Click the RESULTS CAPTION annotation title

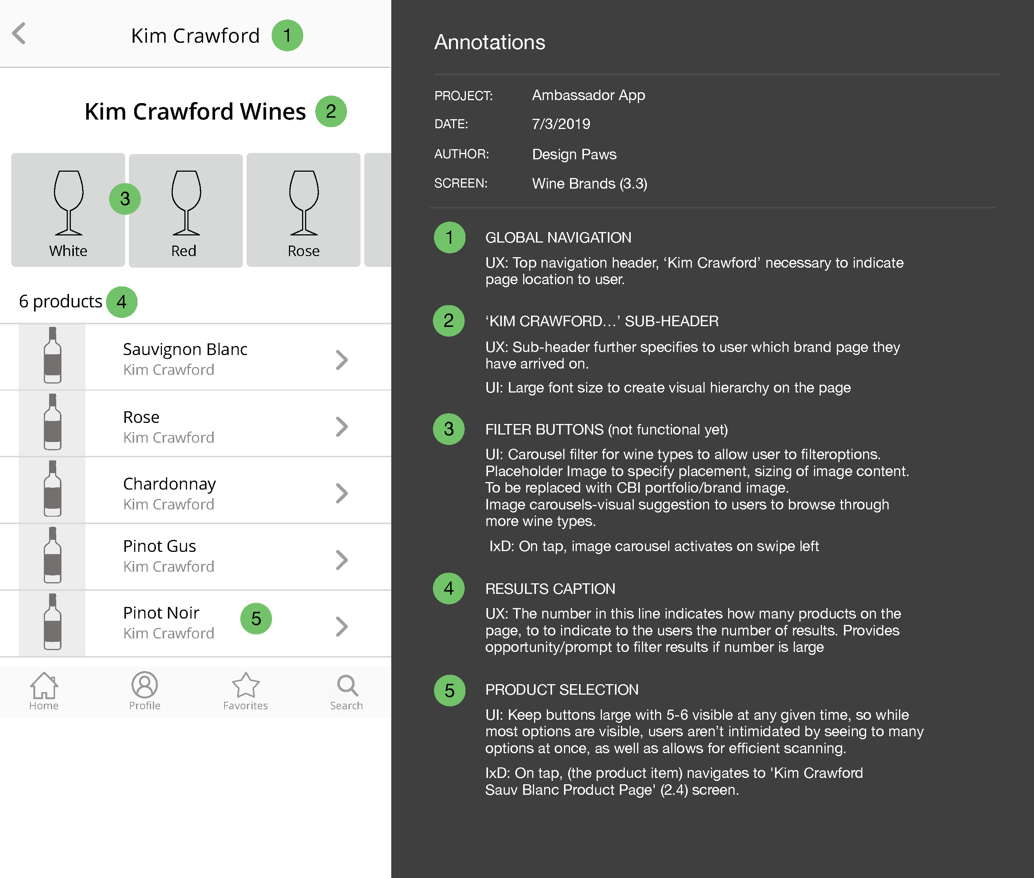tap(550, 589)
